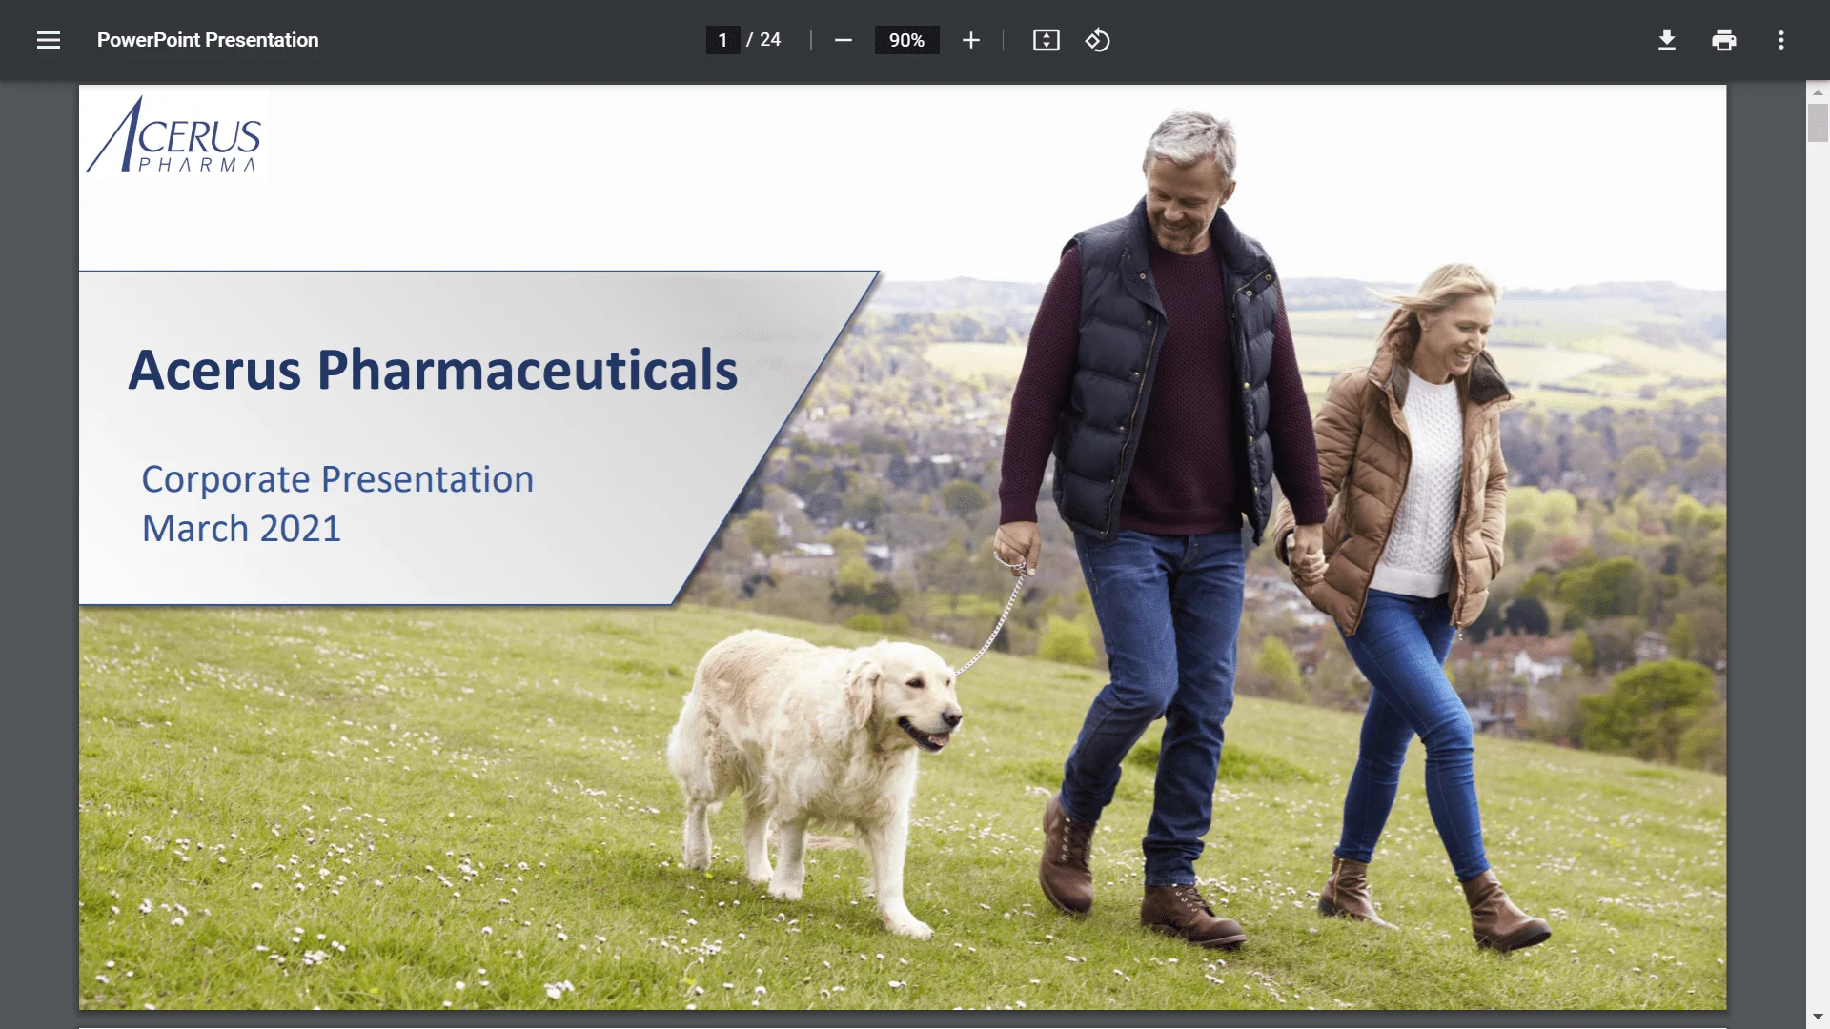Zoom in with the plus button
The width and height of the screenshot is (1830, 1029).
(970, 40)
